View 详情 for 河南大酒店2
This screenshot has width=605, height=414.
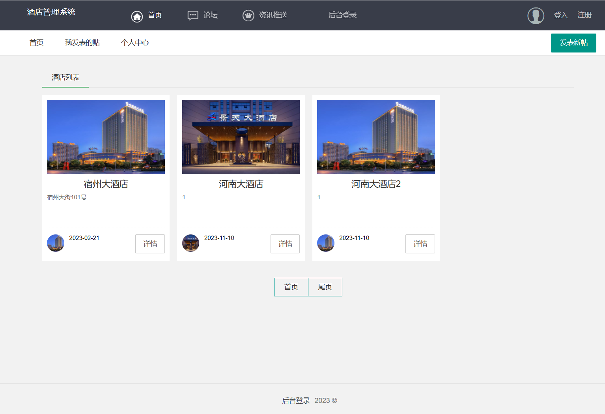[420, 244]
